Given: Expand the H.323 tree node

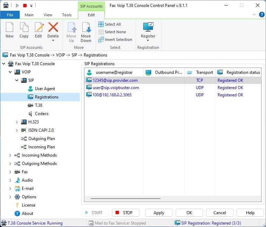Looking at the screenshot, I should 17,122.
